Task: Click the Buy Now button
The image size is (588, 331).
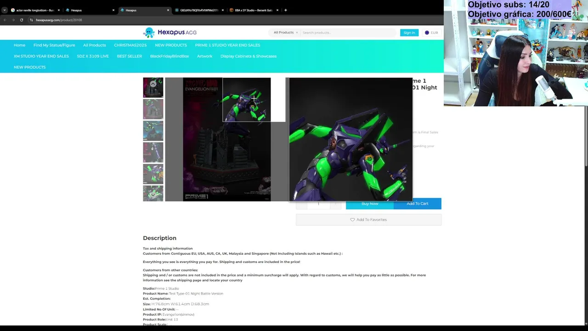Action: click(x=370, y=204)
